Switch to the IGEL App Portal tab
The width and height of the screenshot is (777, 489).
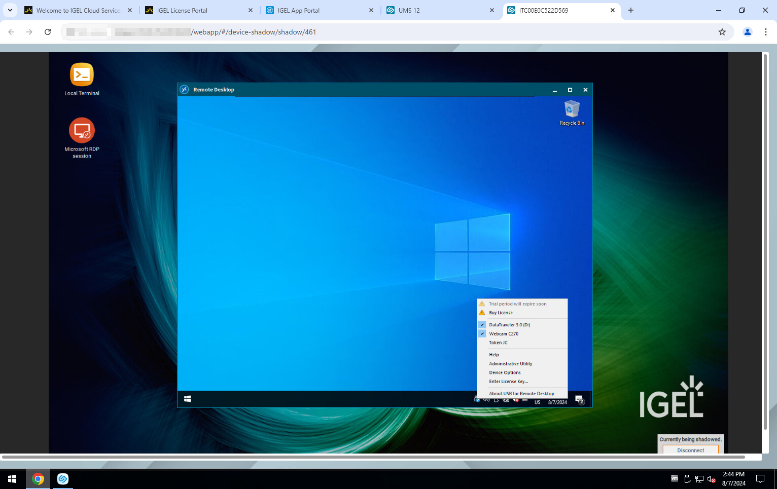click(x=298, y=10)
